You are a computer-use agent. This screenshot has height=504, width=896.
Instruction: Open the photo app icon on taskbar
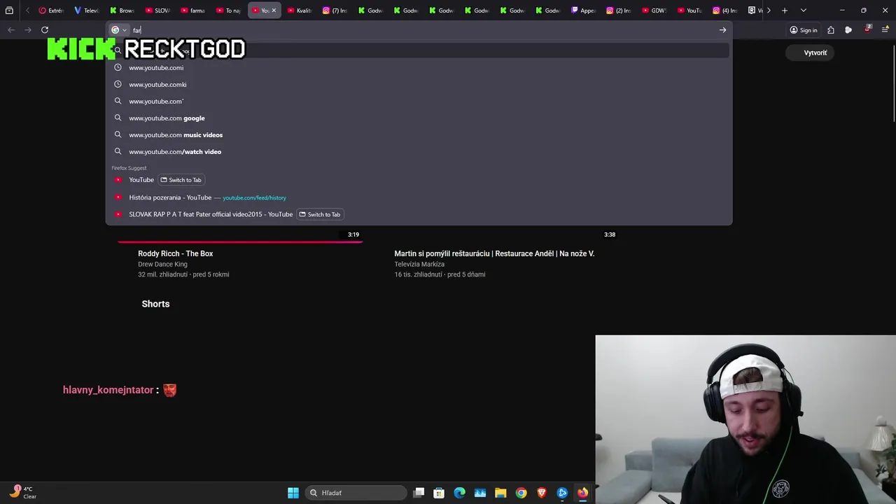coord(480,493)
